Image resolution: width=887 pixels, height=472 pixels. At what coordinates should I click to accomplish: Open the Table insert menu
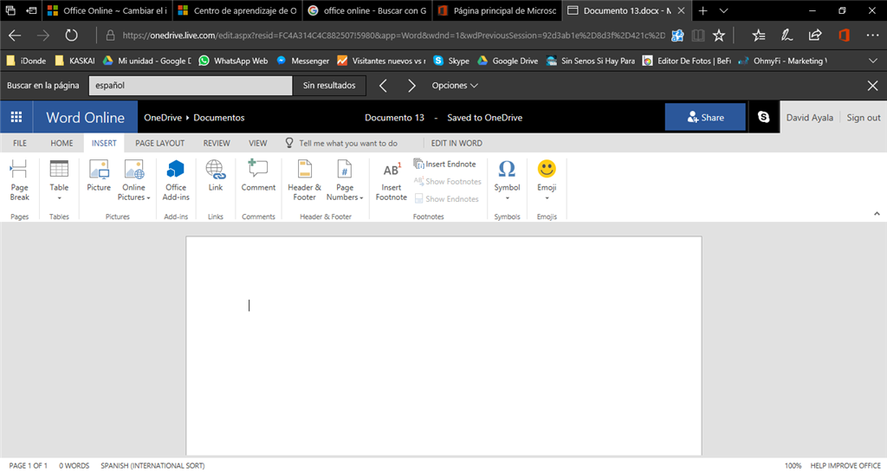tap(59, 180)
